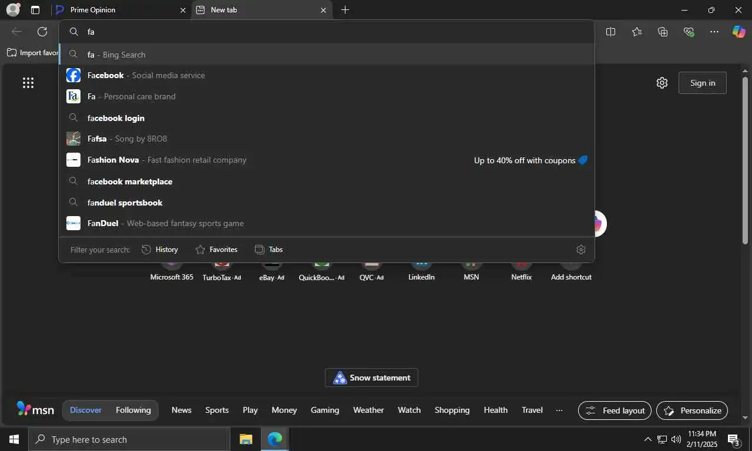Select the 'fa - Bing Search' suggestion
Image resolution: width=752 pixels, height=451 pixels.
coord(327,54)
